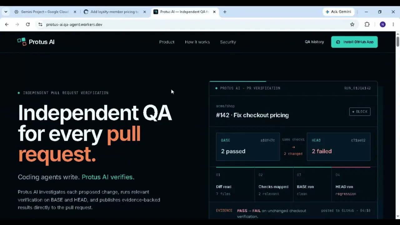
Task: Close the Add loyalty-member pricing tab
Action: click(x=144, y=12)
